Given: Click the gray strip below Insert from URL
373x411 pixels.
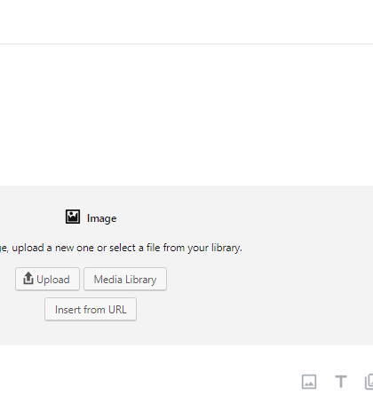Looking at the screenshot, I should click(x=186, y=333).
